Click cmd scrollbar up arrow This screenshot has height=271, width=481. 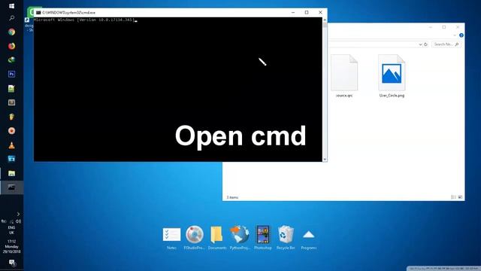pos(325,20)
